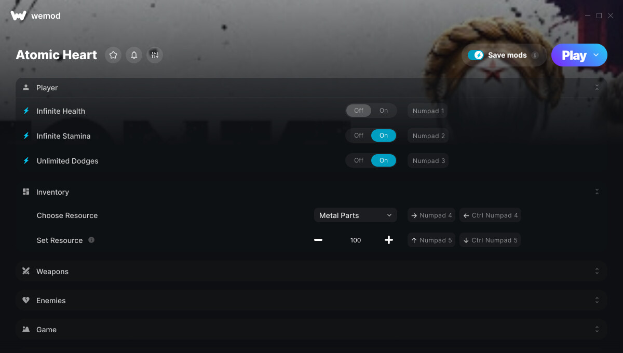Increase resource amount with plus icon

click(389, 240)
